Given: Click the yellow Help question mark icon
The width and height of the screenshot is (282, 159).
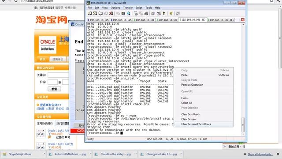Looking at the screenshot, I should (171, 13).
